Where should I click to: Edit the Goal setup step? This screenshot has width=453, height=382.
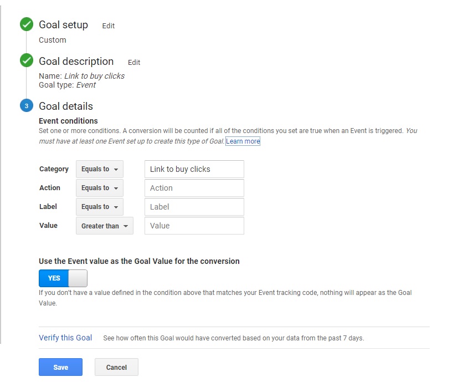[x=109, y=26]
